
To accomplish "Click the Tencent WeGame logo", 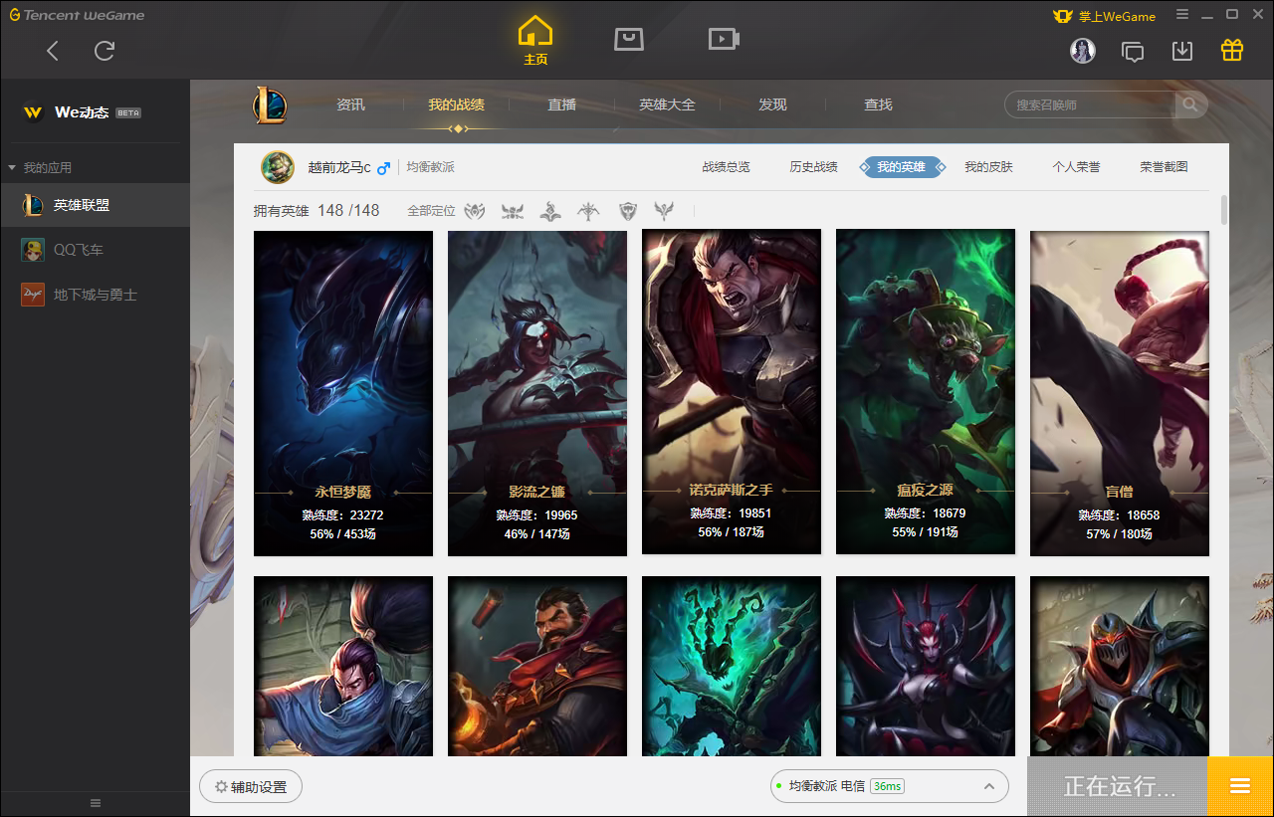I will pyautogui.click(x=77, y=15).
